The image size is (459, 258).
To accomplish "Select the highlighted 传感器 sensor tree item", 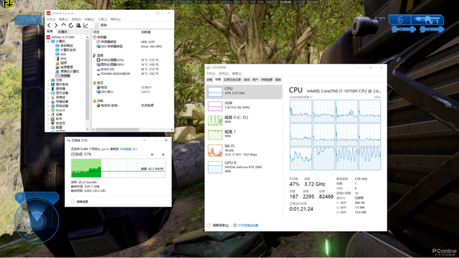I will pos(62,76).
